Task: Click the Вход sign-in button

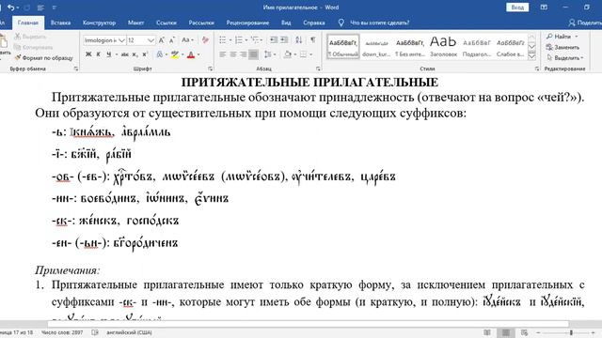Action: pyautogui.click(x=517, y=8)
